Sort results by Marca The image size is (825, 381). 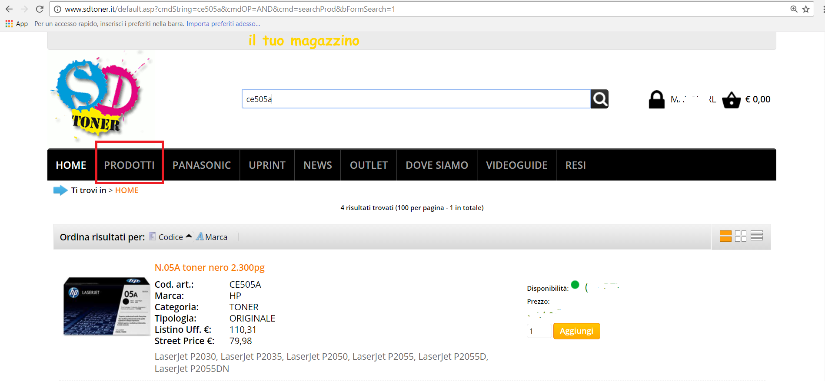216,237
